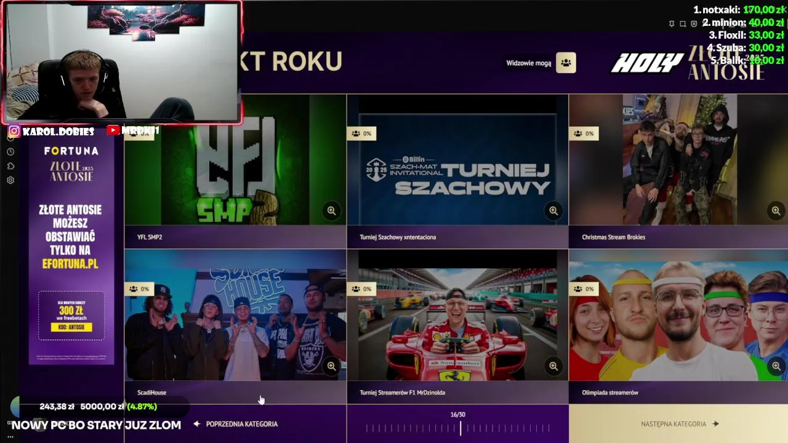Click the category progress slider 16/30
The image size is (788, 443).
(x=457, y=429)
